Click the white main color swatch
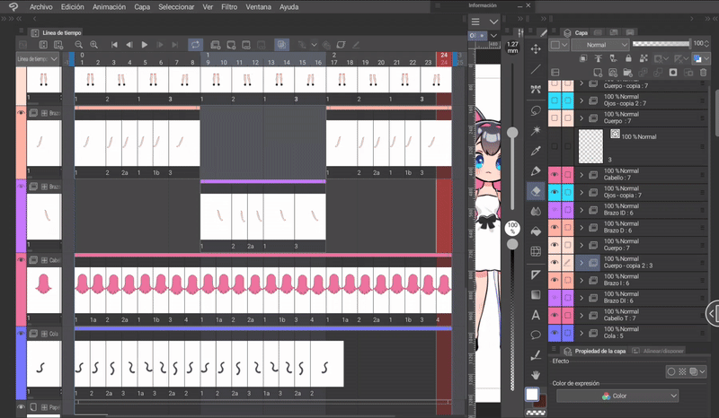The height and width of the screenshot is (418, 719). pos(532,394)
